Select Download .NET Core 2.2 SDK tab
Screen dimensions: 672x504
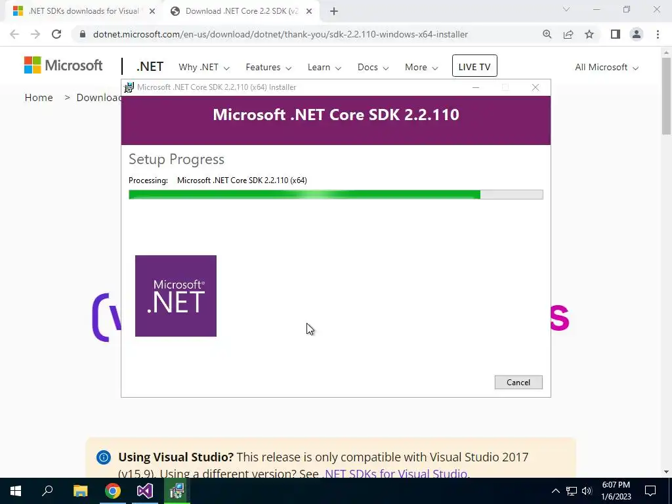coord(241,11)
